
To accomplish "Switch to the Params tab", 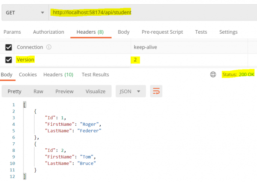I will point(12,32).
